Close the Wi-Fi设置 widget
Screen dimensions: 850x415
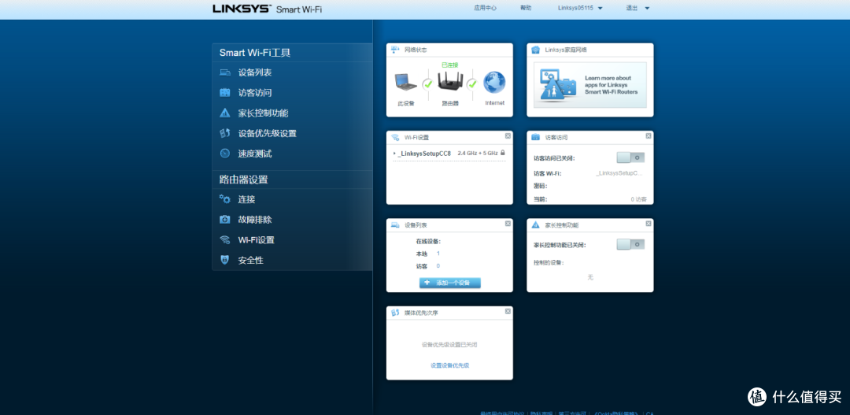[508, 135]
